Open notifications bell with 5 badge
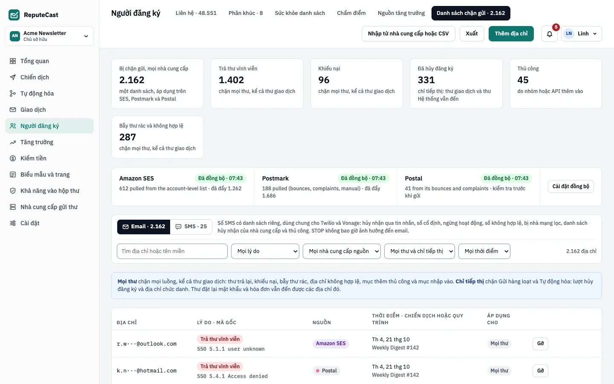The image size is (614, 384). (x=550, y=34)
